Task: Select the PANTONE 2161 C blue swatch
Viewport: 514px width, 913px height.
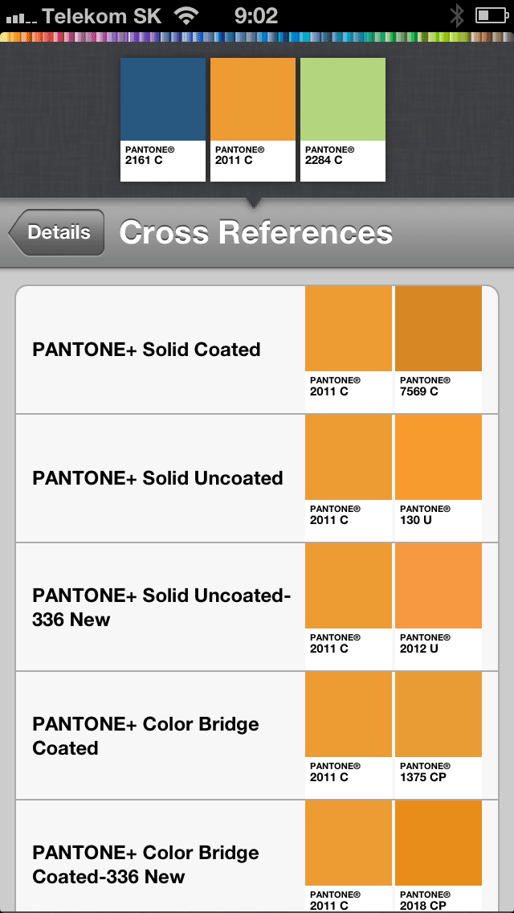Action: point(163,119)
